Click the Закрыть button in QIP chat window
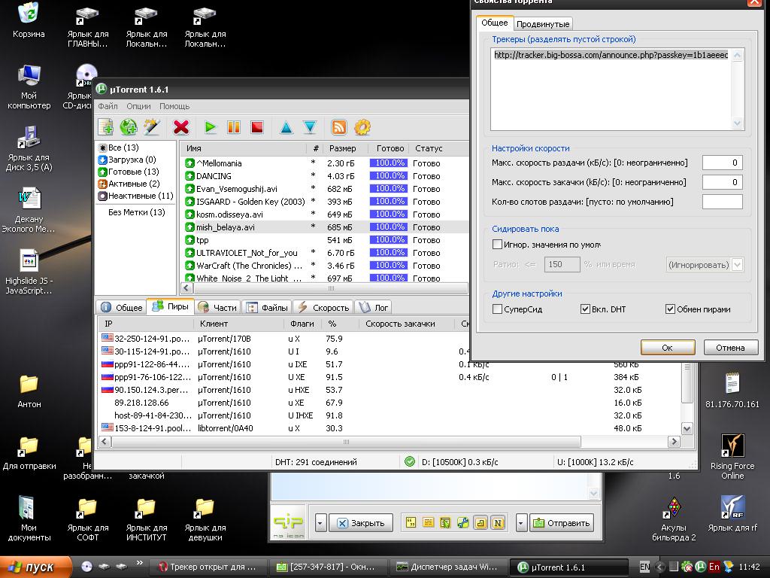Screen dimensions: 770x578 tap(360, 523)
